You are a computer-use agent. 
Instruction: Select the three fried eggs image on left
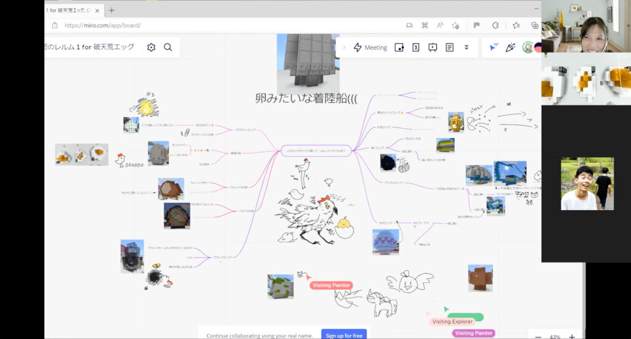[82, 155]
